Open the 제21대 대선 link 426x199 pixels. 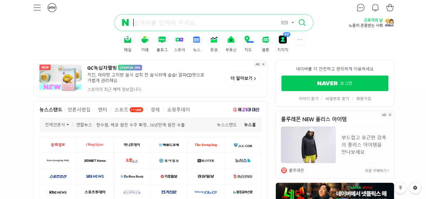click(246, 110)
